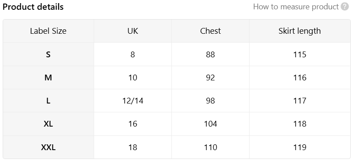Screen dimensions: 357x163
Task: Click the skirt length 117 cell
Action: (300, 101)
